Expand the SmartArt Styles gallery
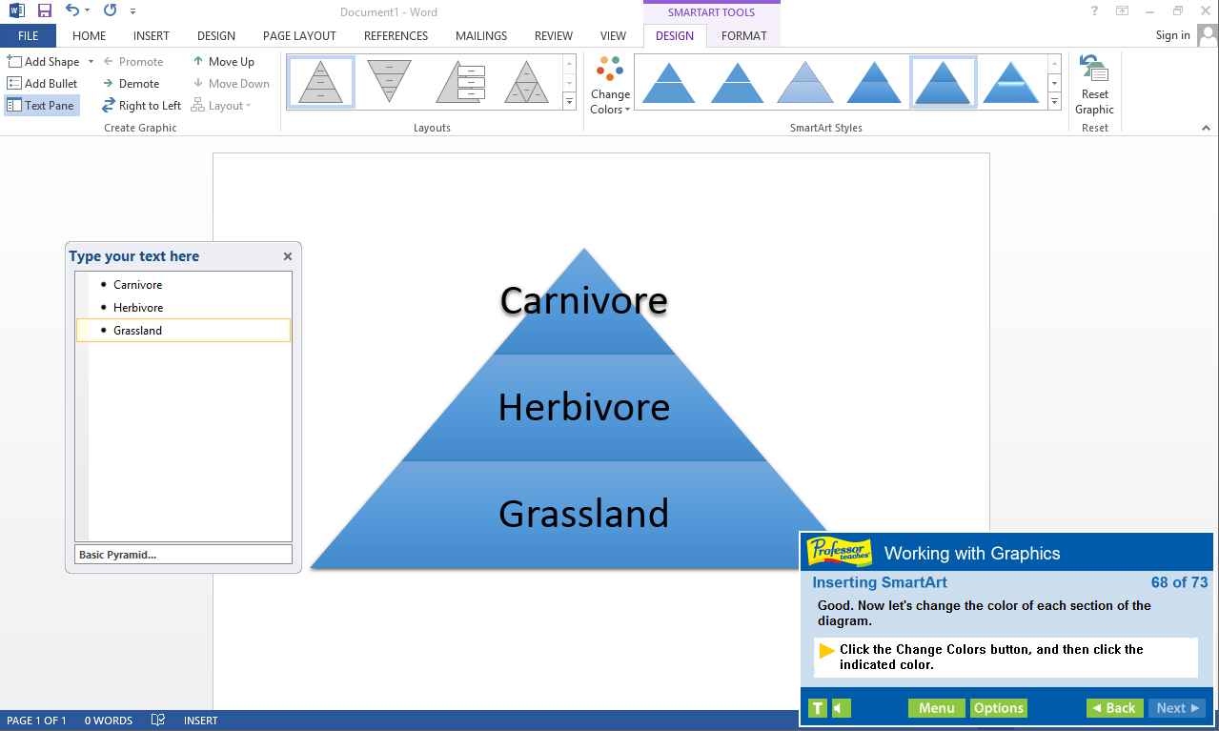This screenshot has height=731, width=1219. (1055, 101)
